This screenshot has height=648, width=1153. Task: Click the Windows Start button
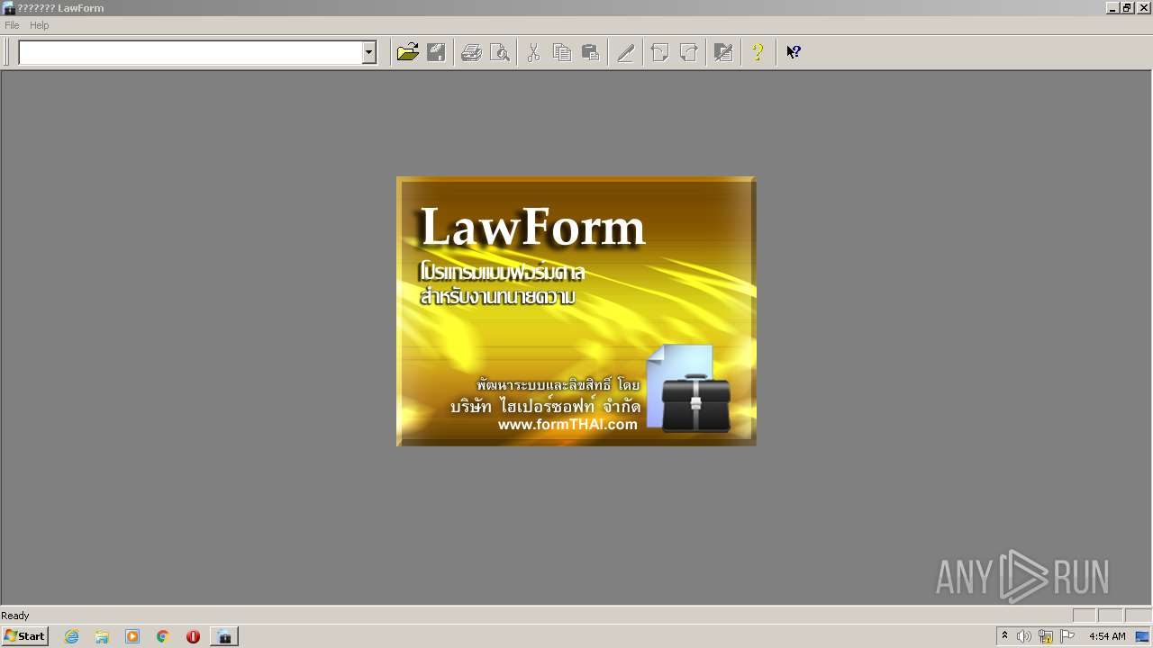[24, 636]
